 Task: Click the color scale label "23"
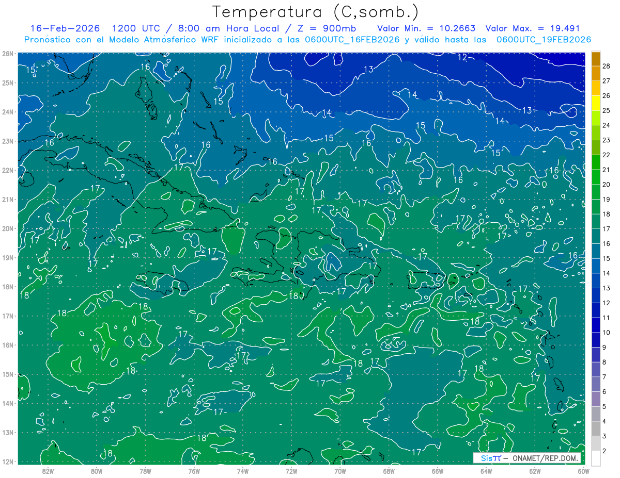pos(606,140)
